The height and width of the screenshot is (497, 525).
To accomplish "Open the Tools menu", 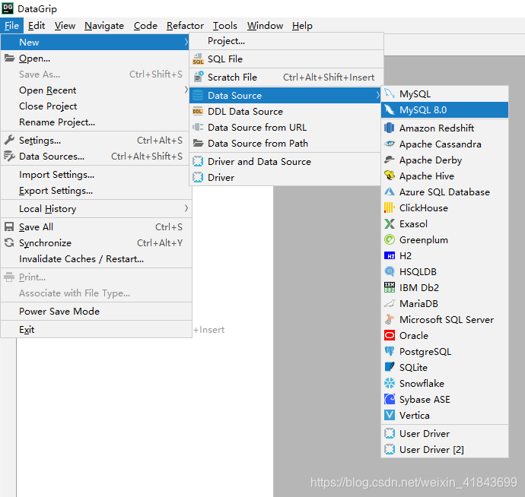I will click(225, 26).
